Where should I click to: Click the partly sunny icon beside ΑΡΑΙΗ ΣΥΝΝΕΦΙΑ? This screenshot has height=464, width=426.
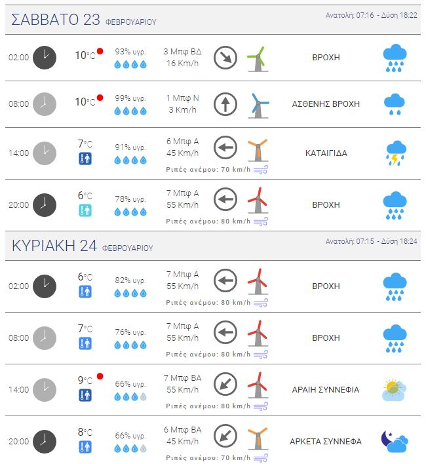(x=395, y=389)
